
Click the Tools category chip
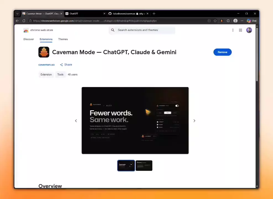(61, 75)
